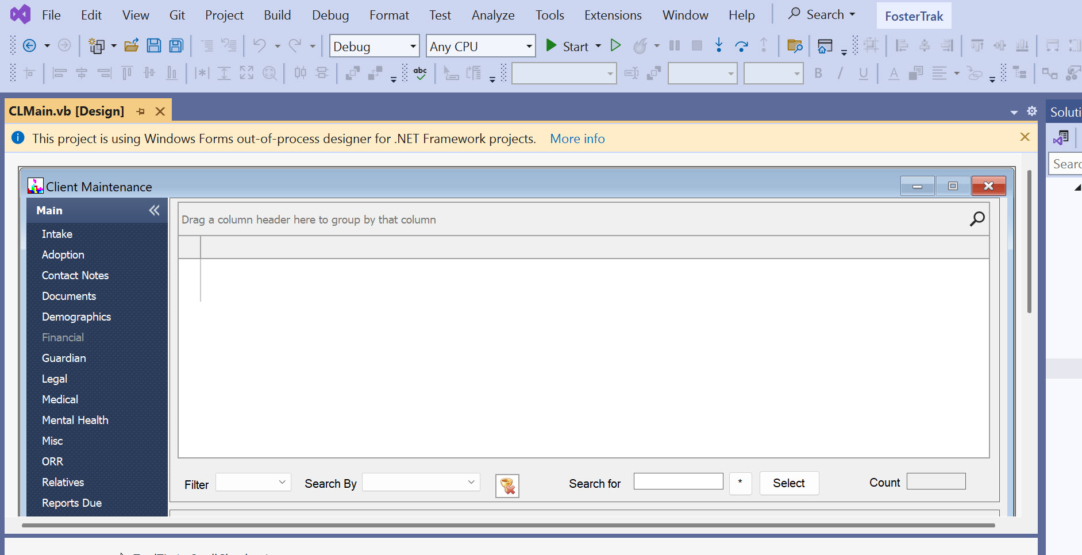Follow the More info link
This screenshot has height=555, width=1082.
point(577,138)
